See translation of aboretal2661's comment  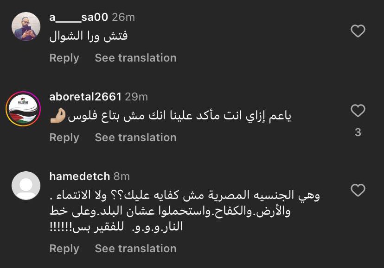[135, 137]
